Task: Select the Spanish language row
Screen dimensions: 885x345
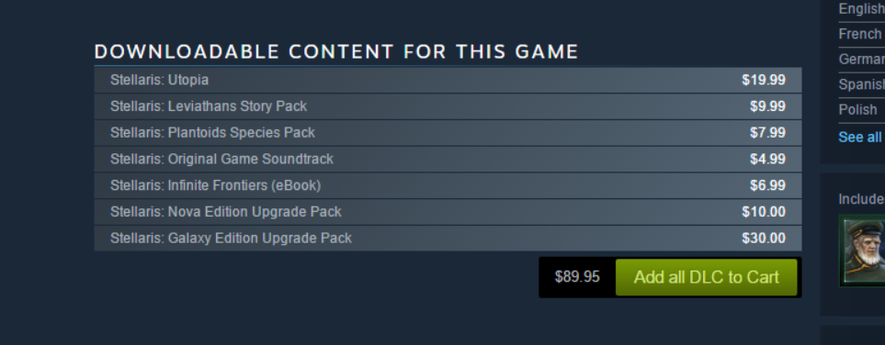Action: pyautogui.click(x=861, y=84)
